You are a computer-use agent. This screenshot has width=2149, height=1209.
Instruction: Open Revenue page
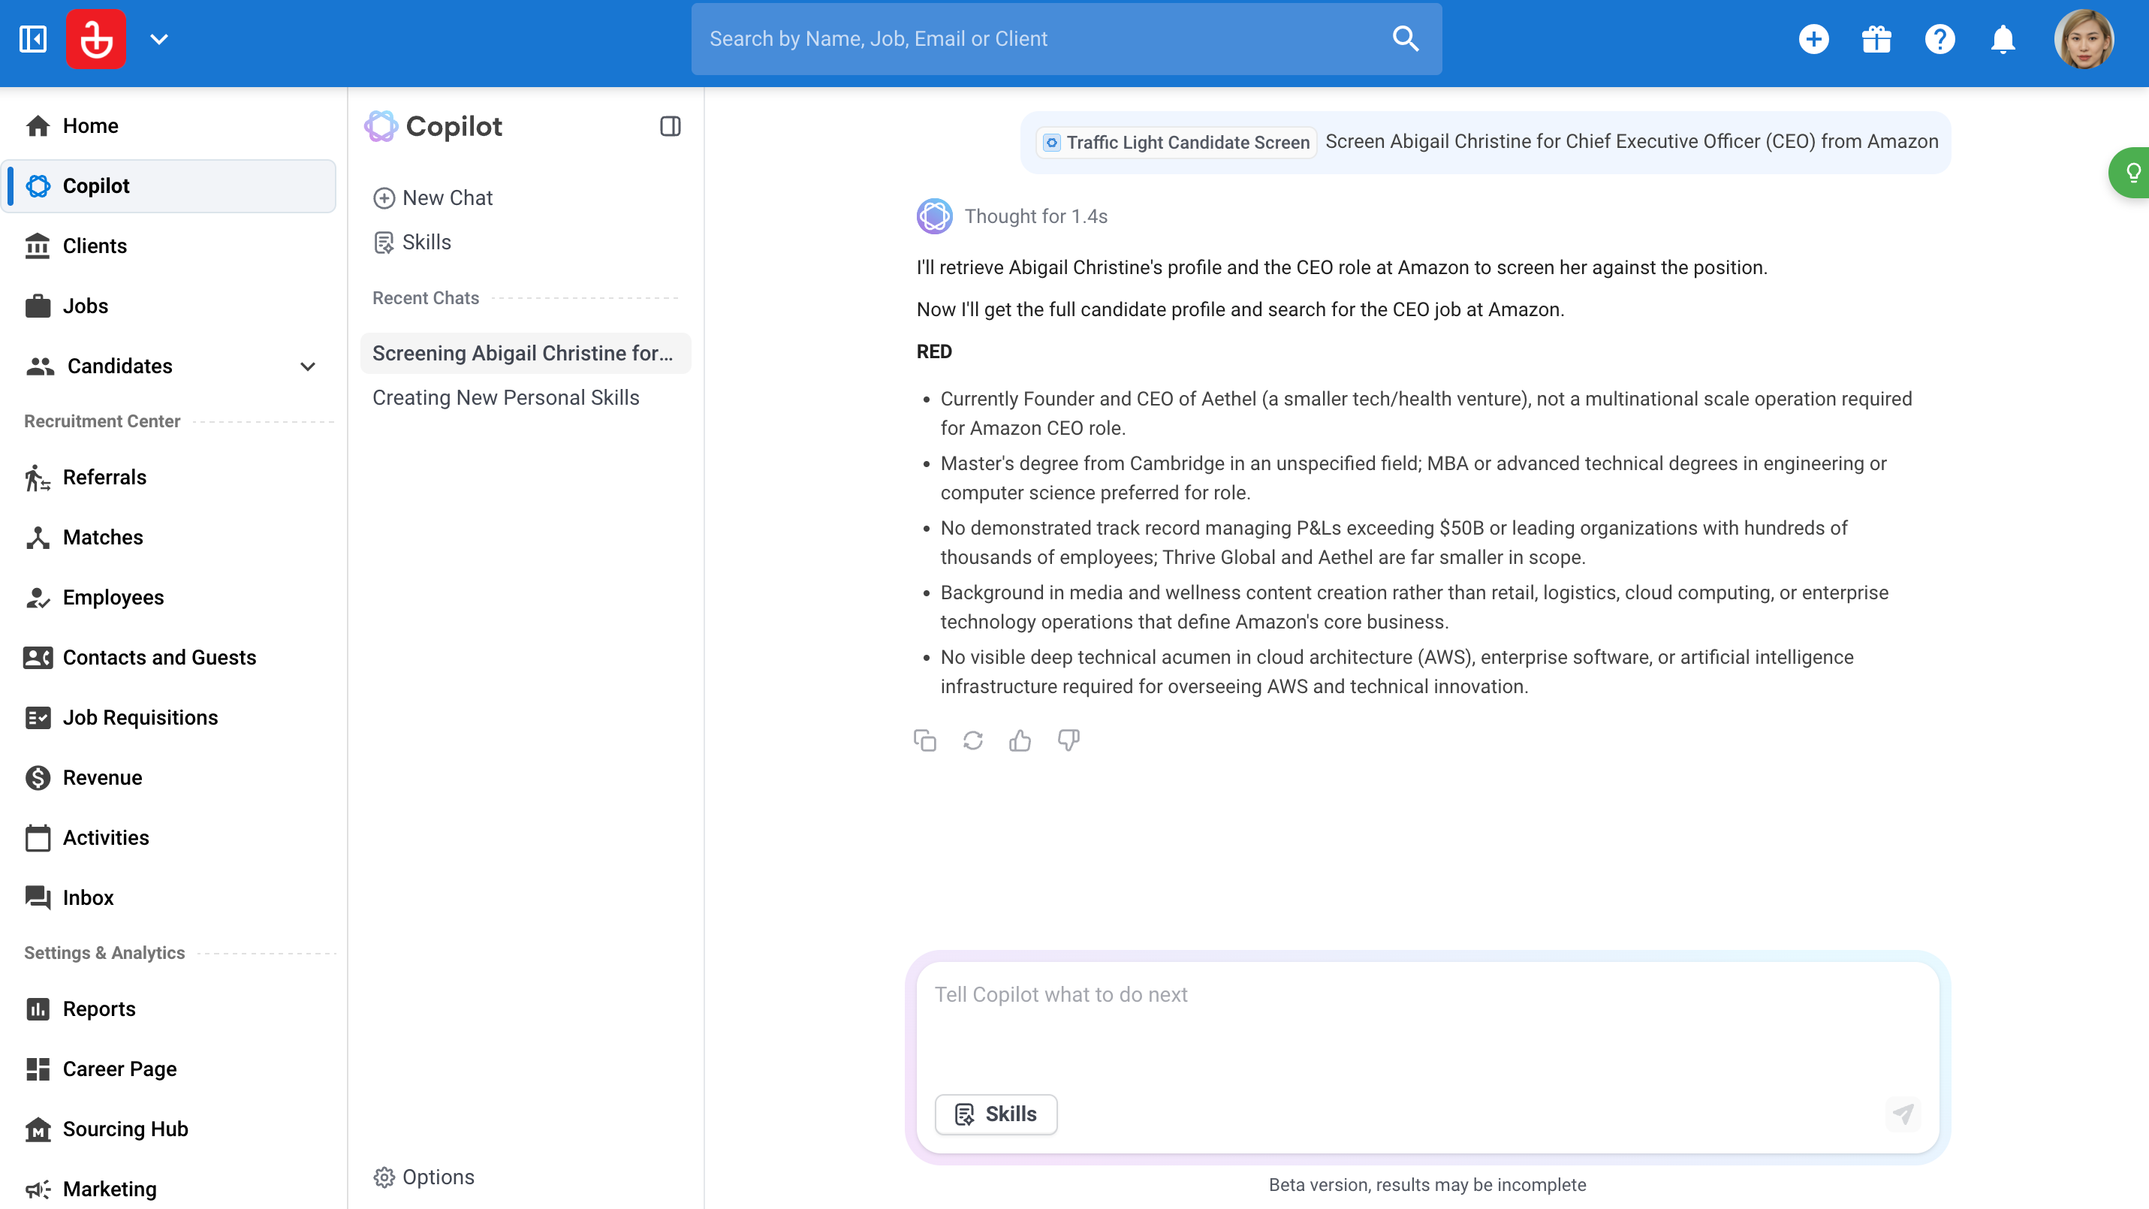point(170,776)
